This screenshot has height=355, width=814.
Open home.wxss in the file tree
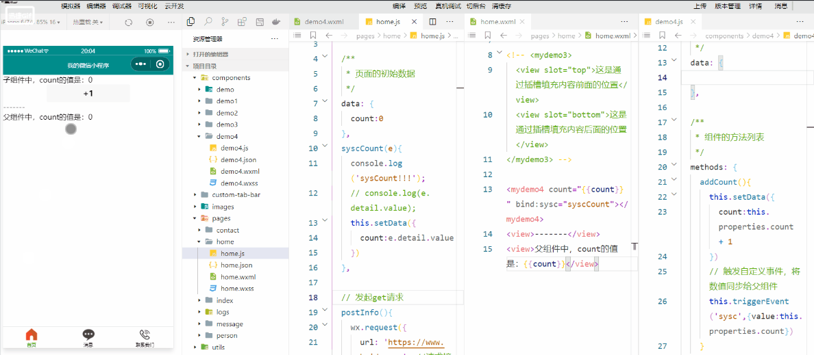click(236, 288)
